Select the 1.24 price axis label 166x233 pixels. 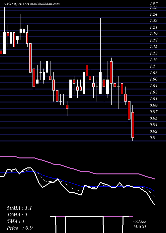(153, 14)
